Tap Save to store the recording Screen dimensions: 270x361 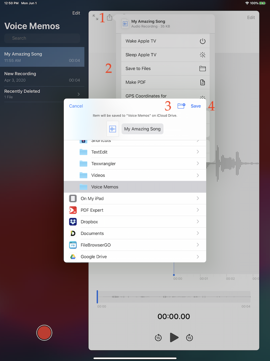pos(196,106)
